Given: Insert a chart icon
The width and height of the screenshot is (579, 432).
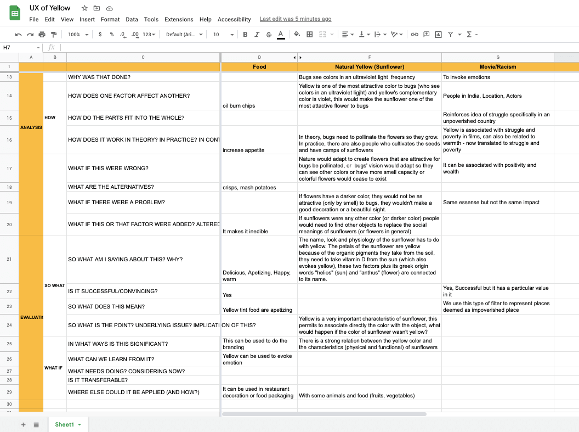Looking at the screenshot, I should point(438,35).
